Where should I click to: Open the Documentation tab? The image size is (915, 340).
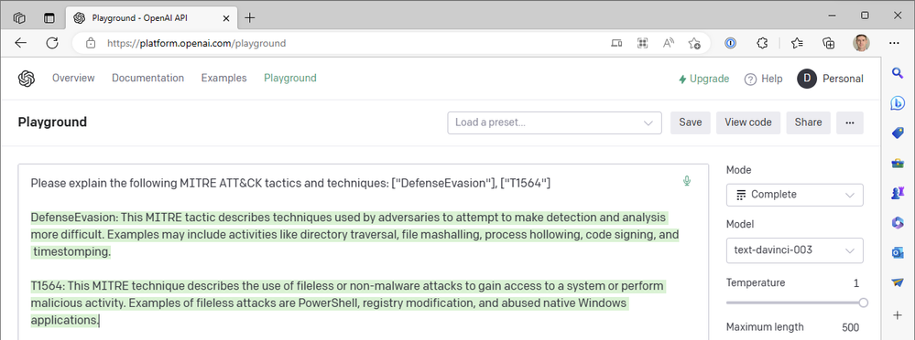pyautogui.click(x=147, y=78)
